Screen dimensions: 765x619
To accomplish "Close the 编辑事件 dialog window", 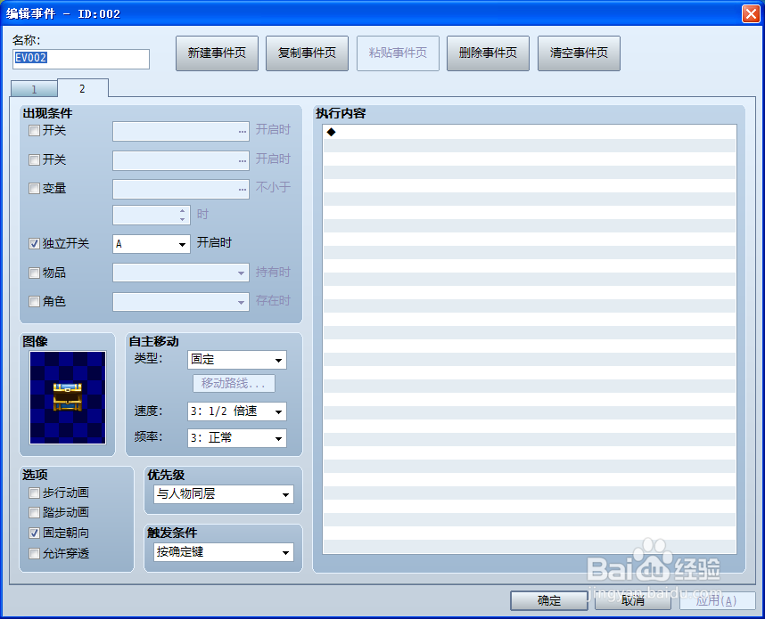I will coord(751,13).
